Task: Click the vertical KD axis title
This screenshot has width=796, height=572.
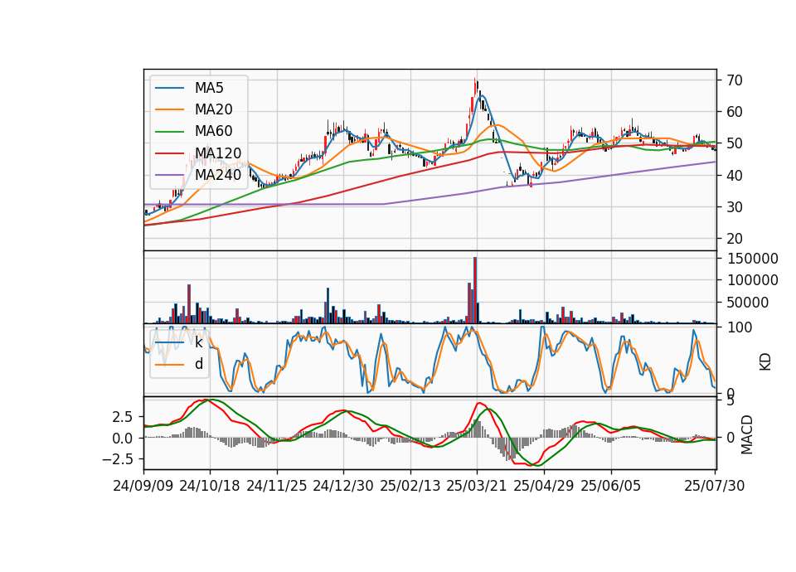Action: [x=765, y=362]
